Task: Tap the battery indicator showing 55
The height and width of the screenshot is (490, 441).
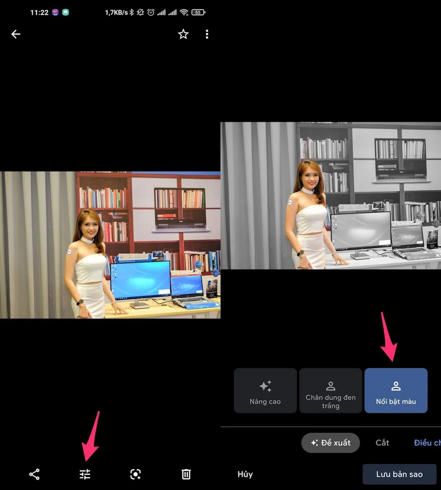Action: coord(198,12)
